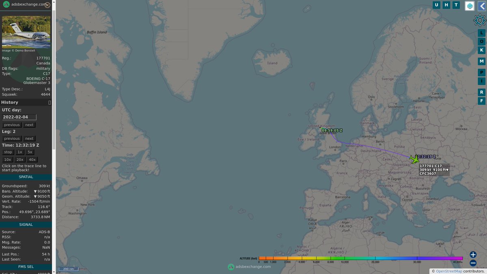Toggle the L map option button
This screenshot has height=274, width=487.
(482, 33)
